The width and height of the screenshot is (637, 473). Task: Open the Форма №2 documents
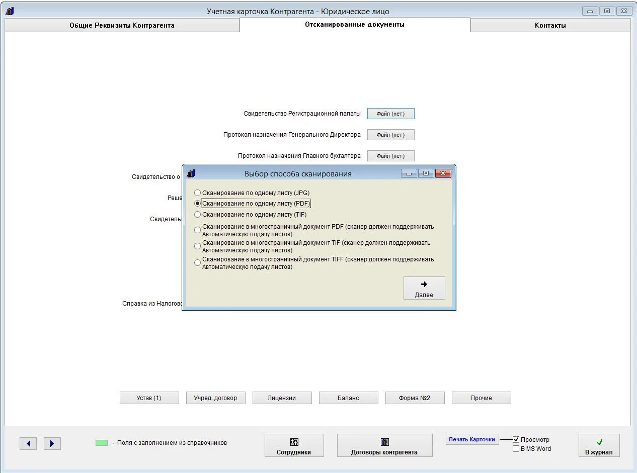point(415,398)
